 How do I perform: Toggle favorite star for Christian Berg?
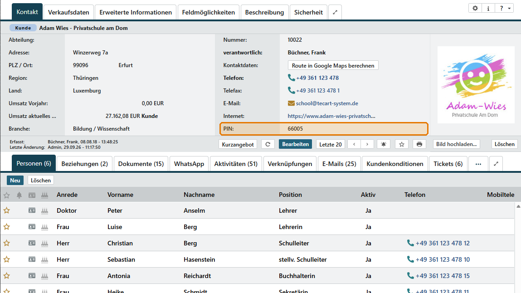click(x=7, y=243)
